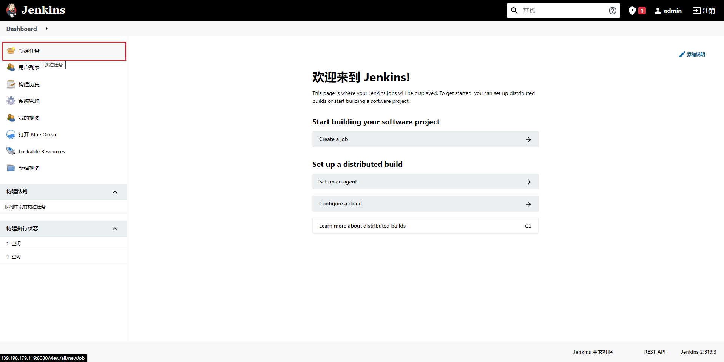Expand the Dashboard breadcrumb arrow
Screen dimensions: 724x362
click(47, 29)
